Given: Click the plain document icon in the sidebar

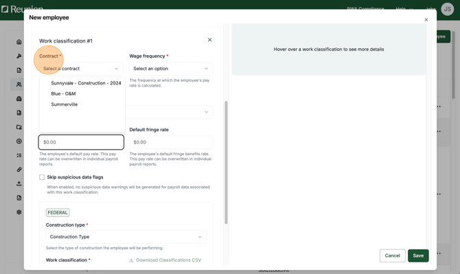Looking at the screenshot, I should click(x=19, y=113).
